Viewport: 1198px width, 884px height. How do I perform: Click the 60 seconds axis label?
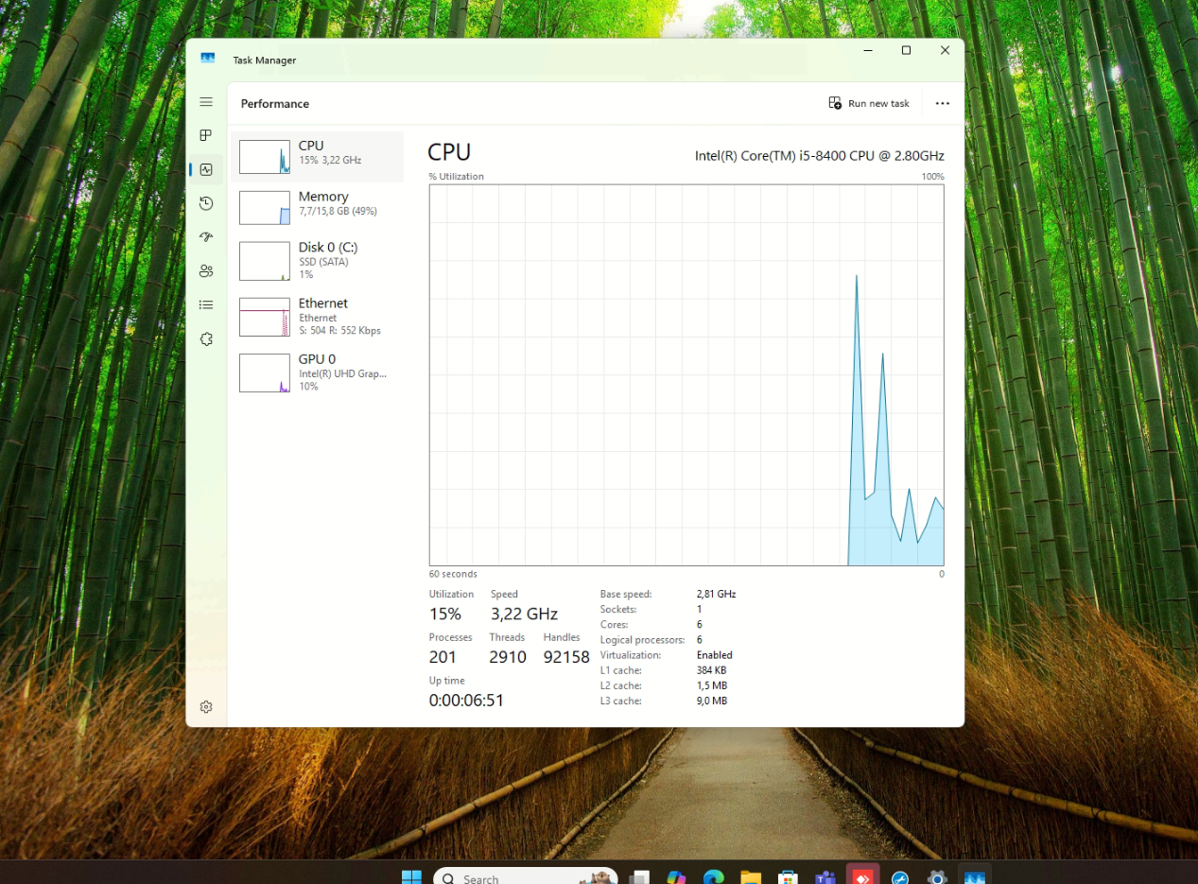tap(453, 574)
